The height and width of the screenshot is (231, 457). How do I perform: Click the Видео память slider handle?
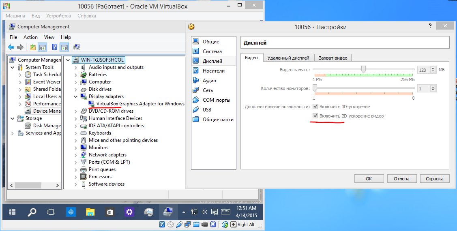pos(363,69)
